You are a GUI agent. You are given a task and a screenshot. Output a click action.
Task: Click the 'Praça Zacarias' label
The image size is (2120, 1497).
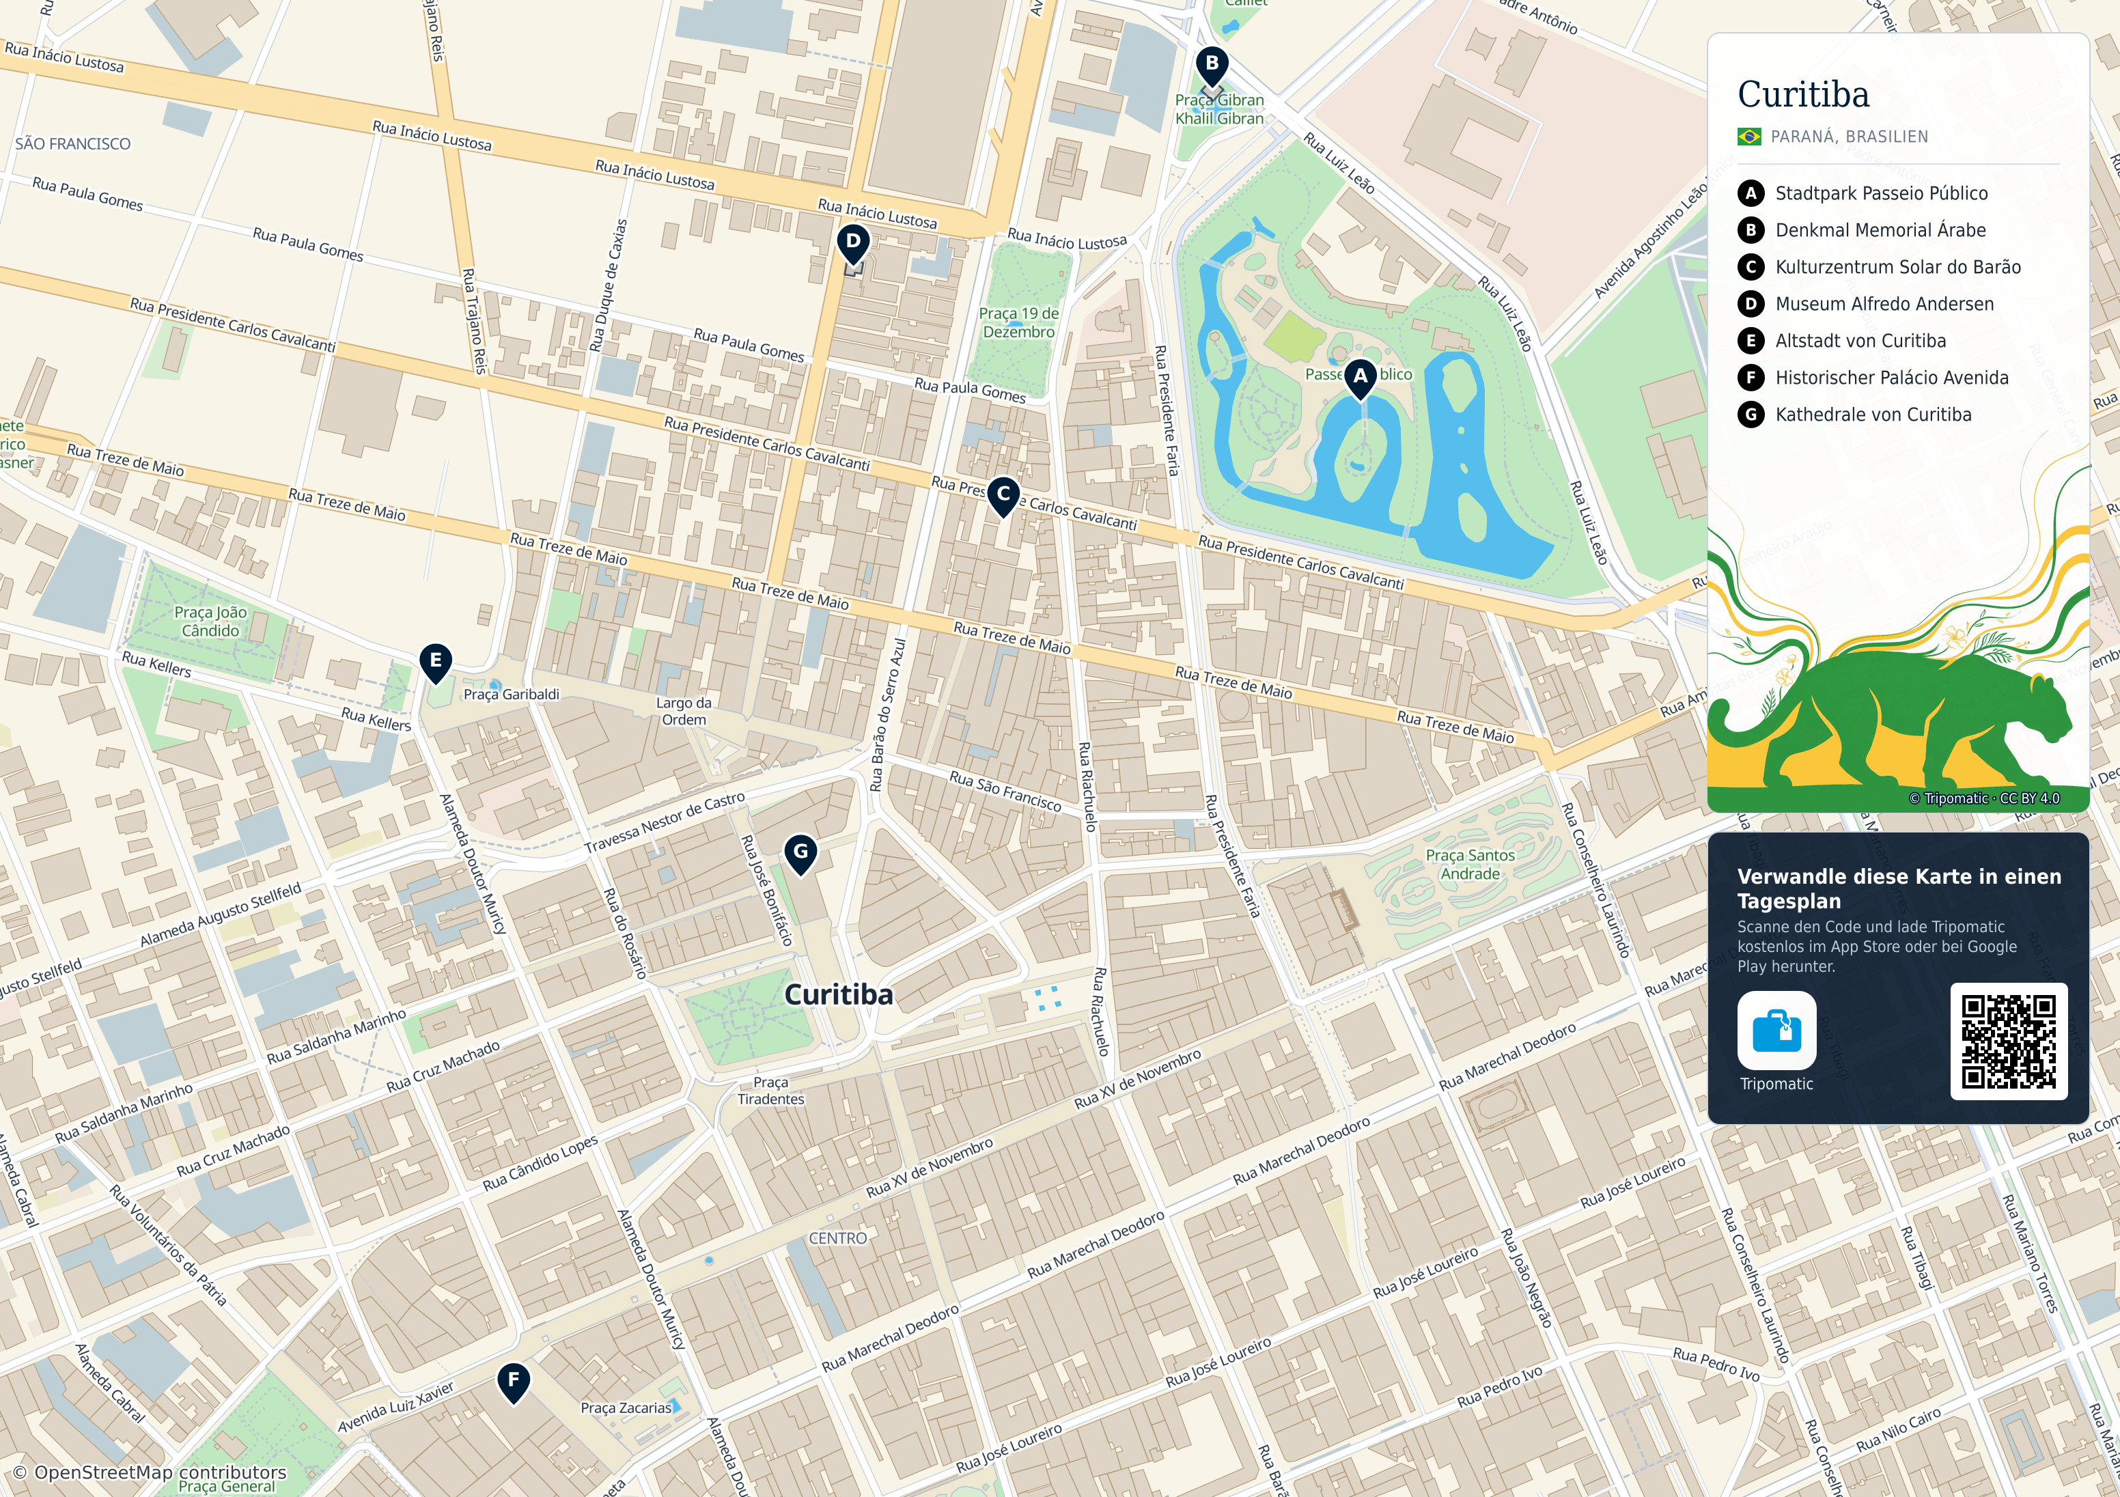626,1408
